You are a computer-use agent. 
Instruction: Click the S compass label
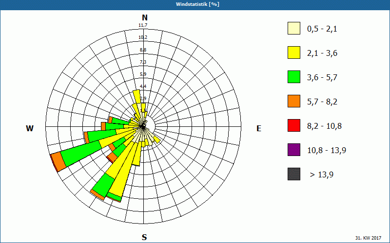(x=144, y=237)
